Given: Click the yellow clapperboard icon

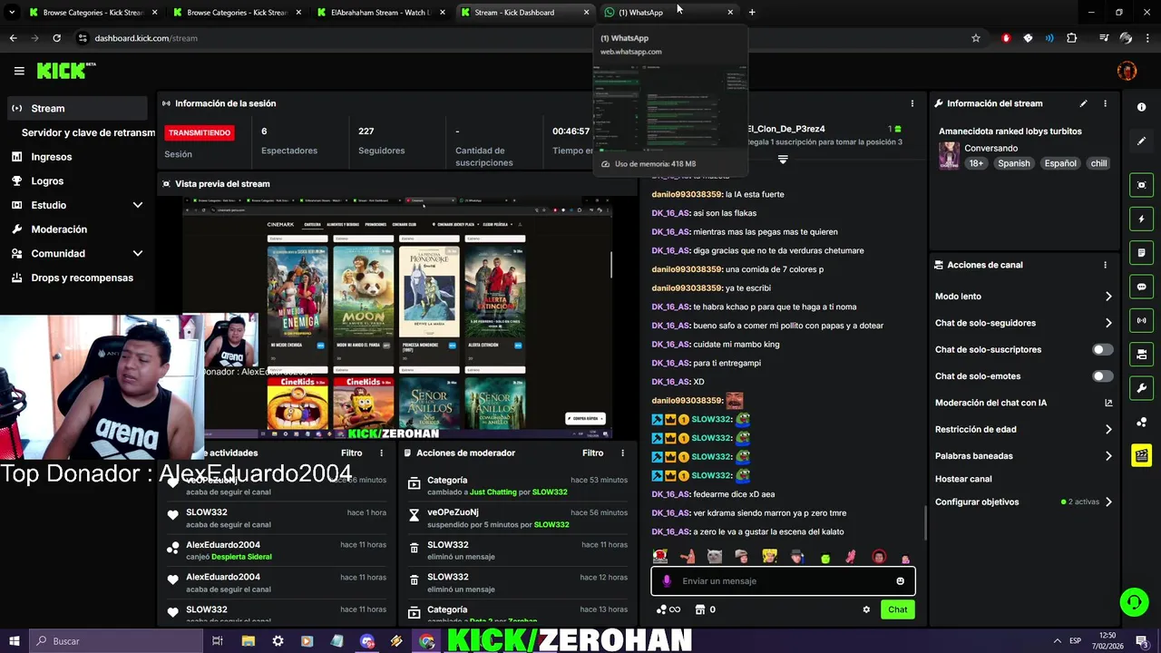Looking at the screenshot, I should tap(1141, 455).
